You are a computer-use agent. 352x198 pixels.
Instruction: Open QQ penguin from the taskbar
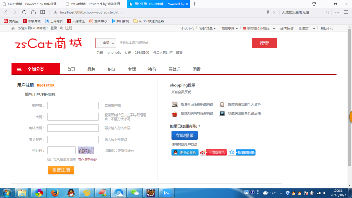point(71,193)
